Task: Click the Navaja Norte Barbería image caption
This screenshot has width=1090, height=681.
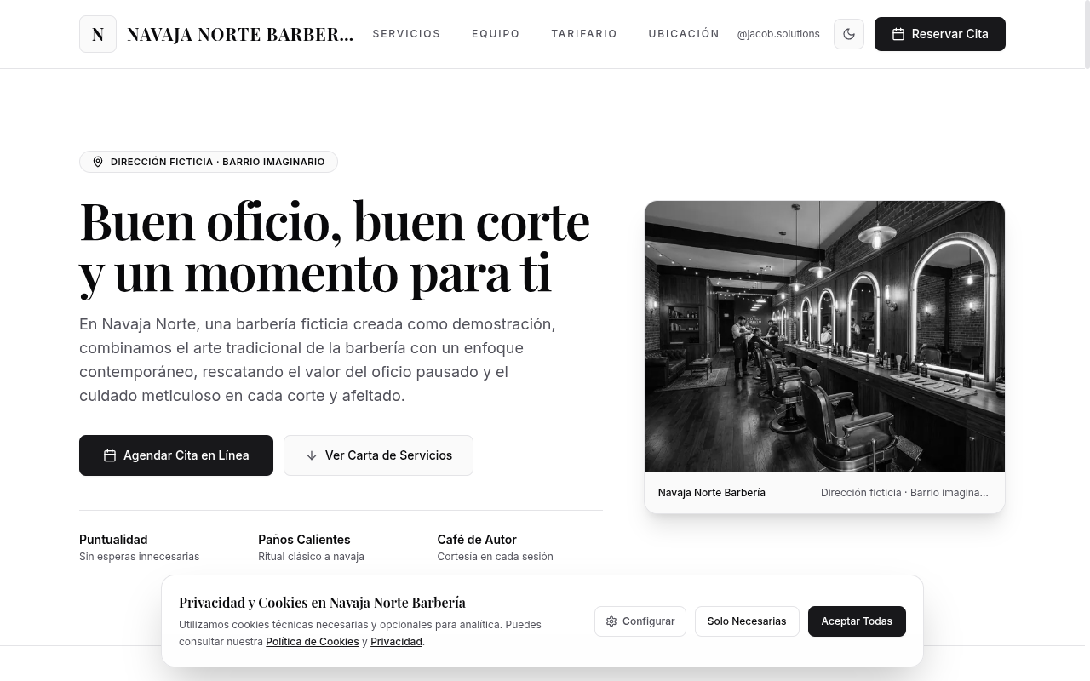Action: point(712,493)
